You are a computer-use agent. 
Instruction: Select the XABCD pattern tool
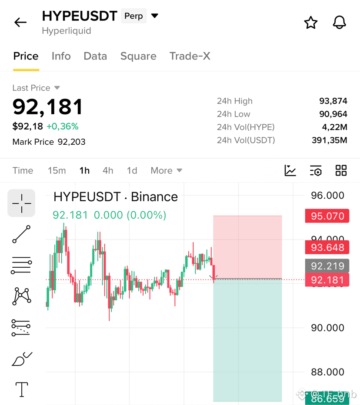[x=21, y=296]
